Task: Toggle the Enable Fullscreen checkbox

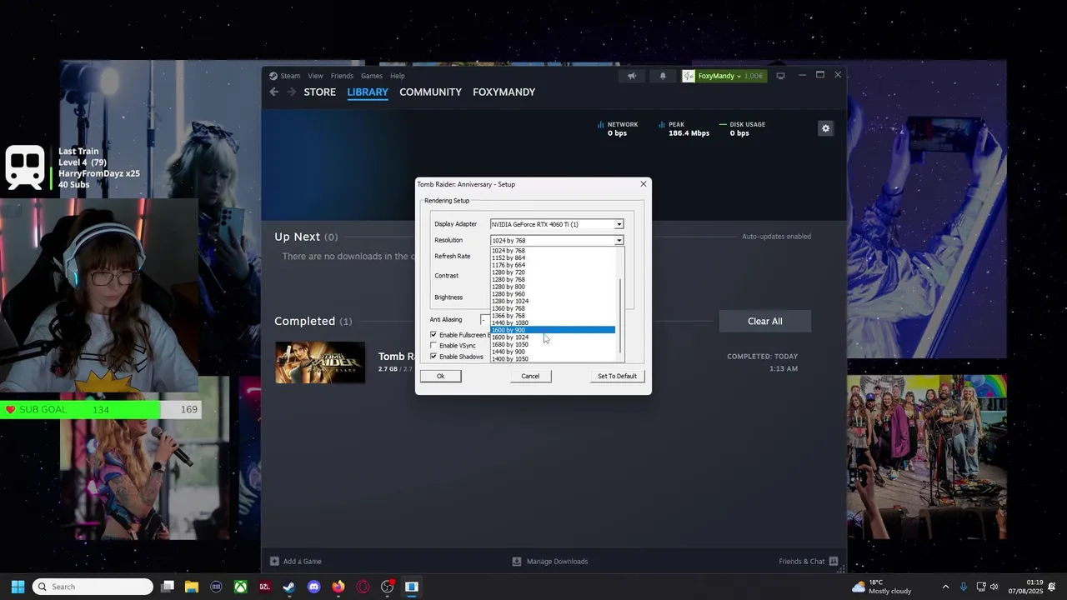Action: point(433,335)
